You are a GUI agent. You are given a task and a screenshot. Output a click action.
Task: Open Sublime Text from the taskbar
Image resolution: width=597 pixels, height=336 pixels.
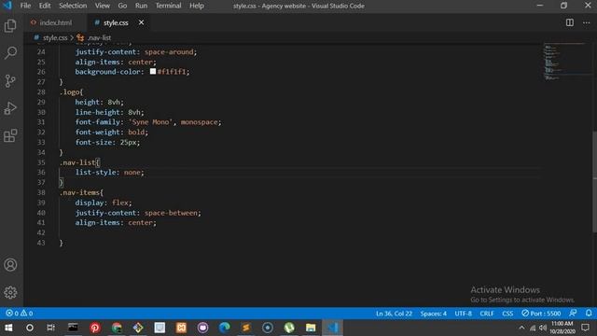(x=246, y=328)
